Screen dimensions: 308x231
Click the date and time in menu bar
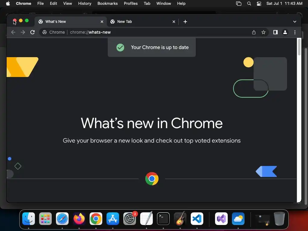284,4
